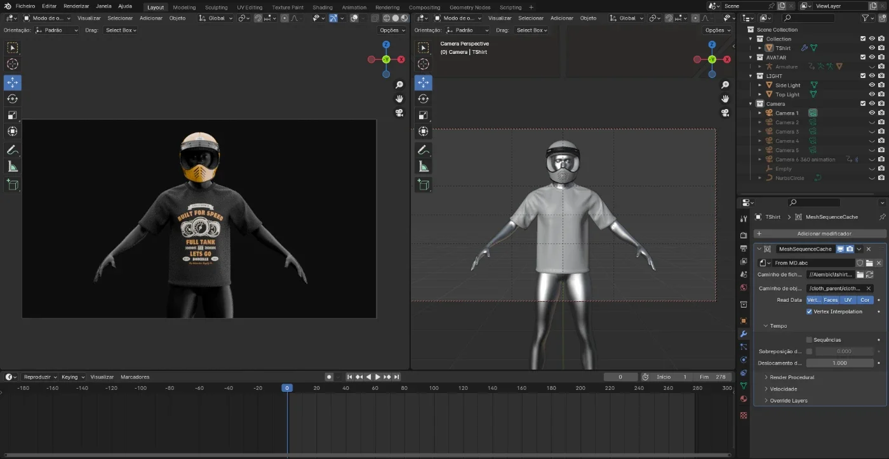Click the Adicionar modificador button
The height and width of the screenshot is (459, 889).
pyautogui.click(x=820, y=233)
